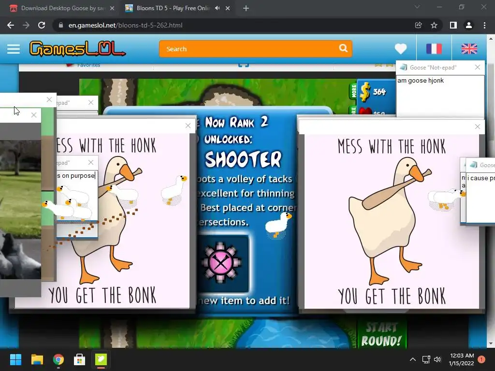
Task: Mute the Bloons TD 5 tab audio
Action: pos(217,8)
